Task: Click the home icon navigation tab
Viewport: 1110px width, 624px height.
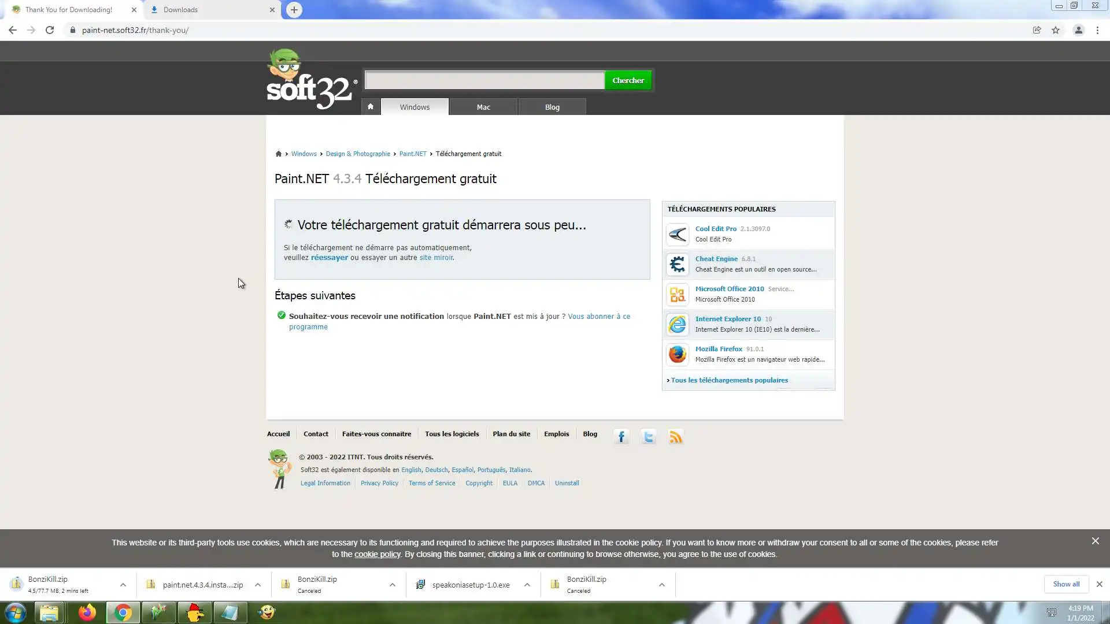Action: tap(371, 107)
